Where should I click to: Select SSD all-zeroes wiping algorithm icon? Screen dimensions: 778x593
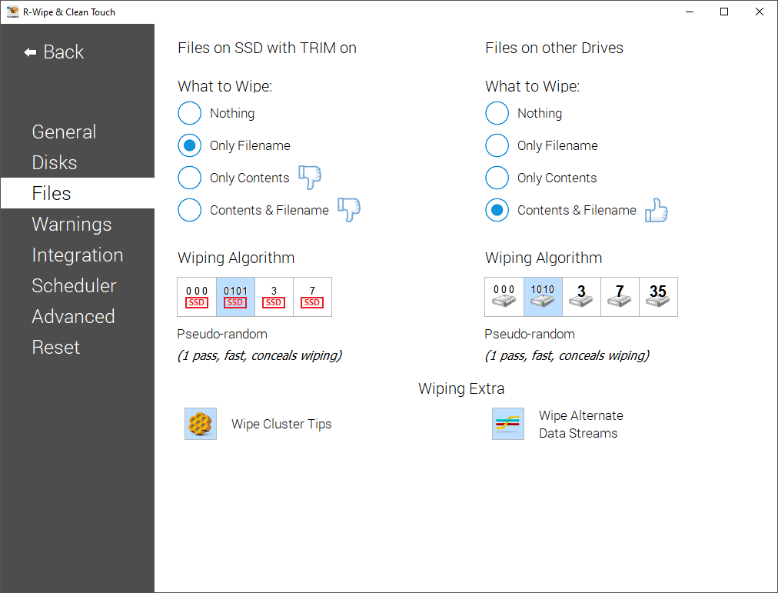point(197,297)
